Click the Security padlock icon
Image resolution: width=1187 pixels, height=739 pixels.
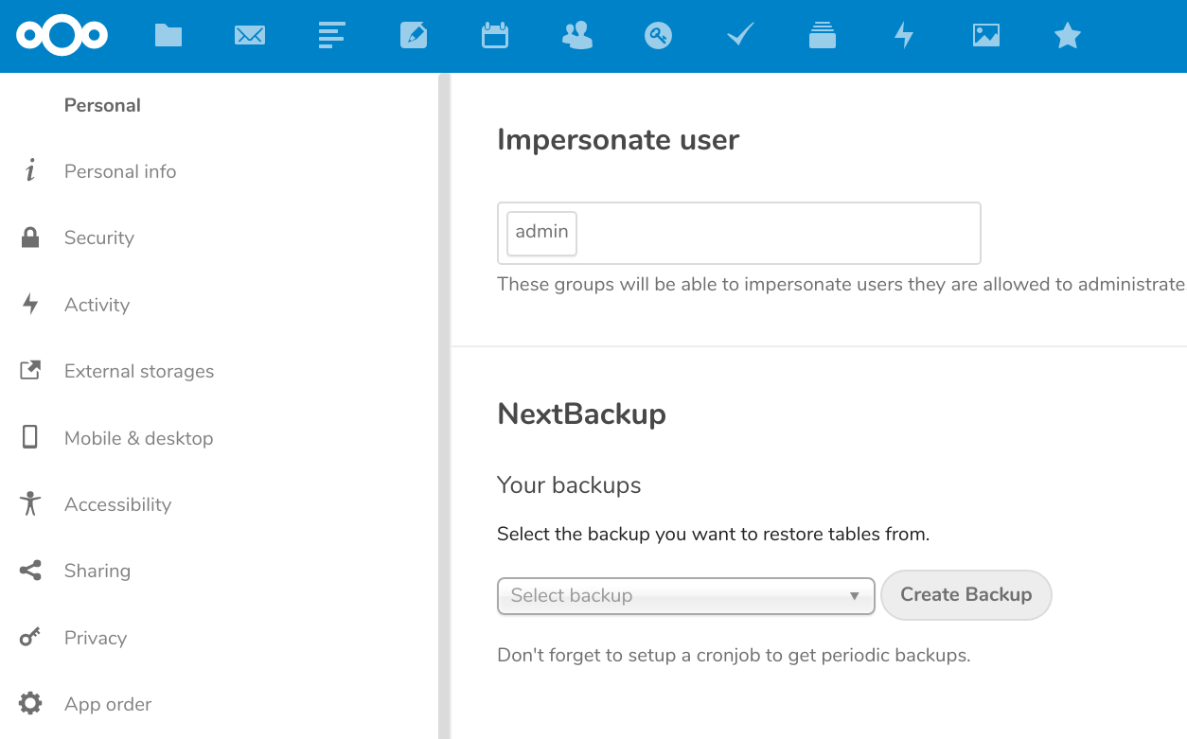30,238
